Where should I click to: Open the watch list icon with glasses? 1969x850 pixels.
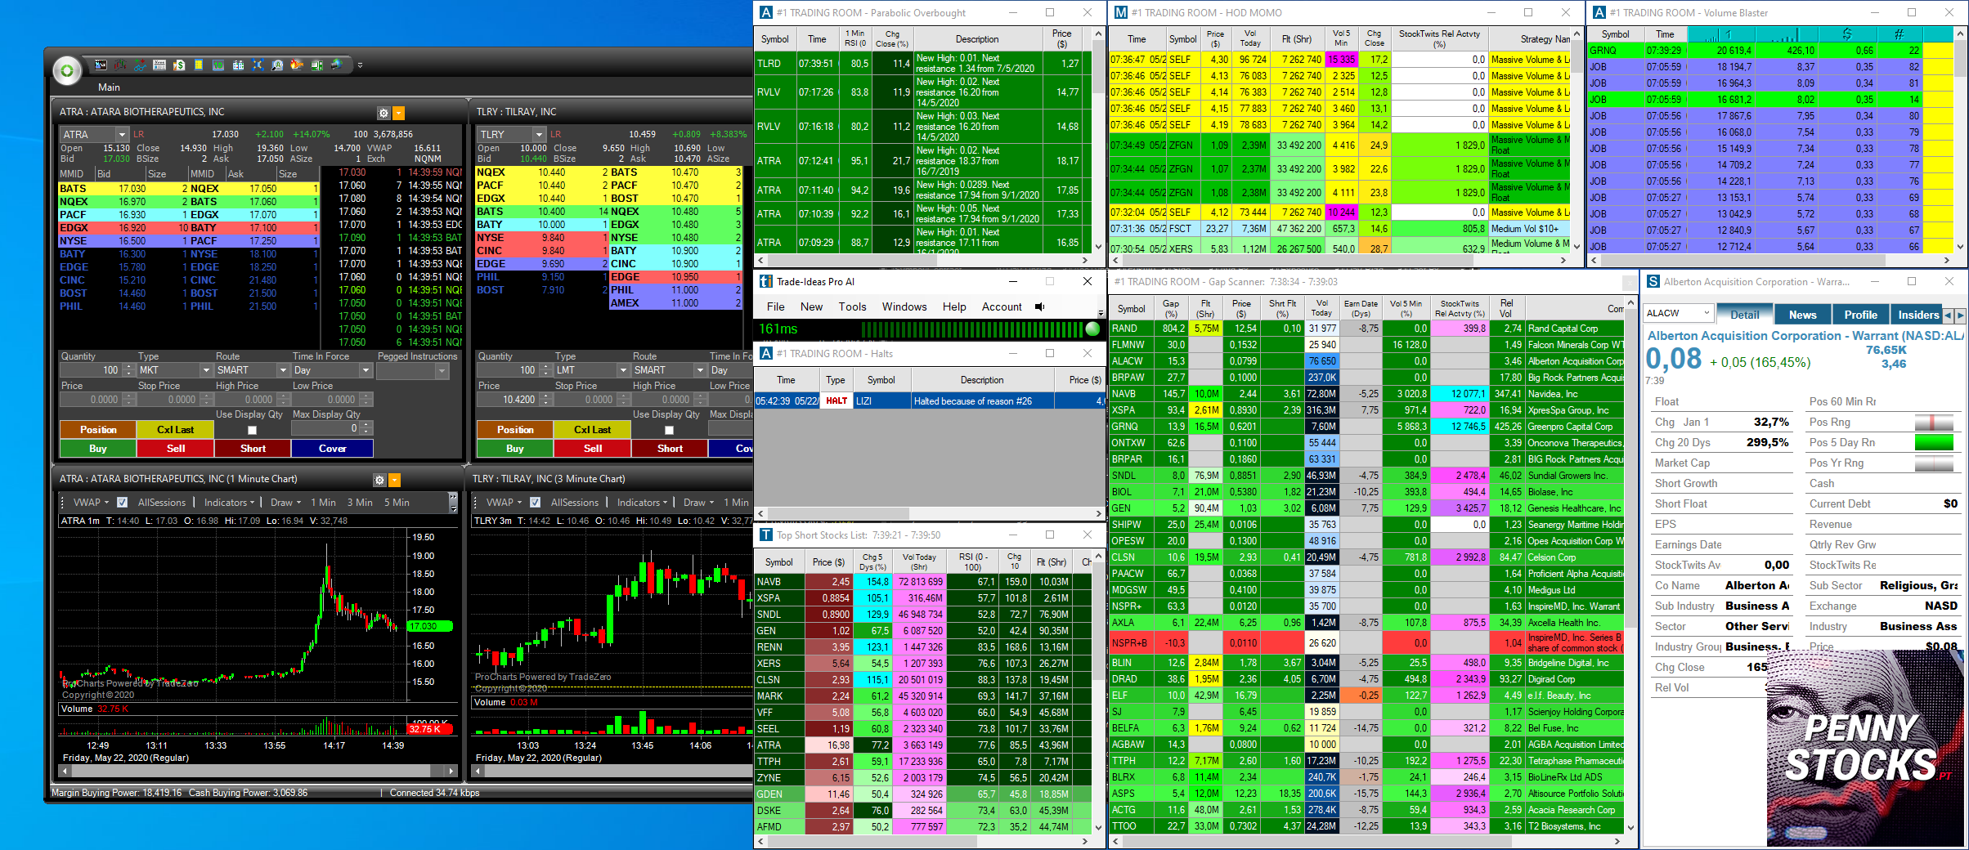(140, 65)
